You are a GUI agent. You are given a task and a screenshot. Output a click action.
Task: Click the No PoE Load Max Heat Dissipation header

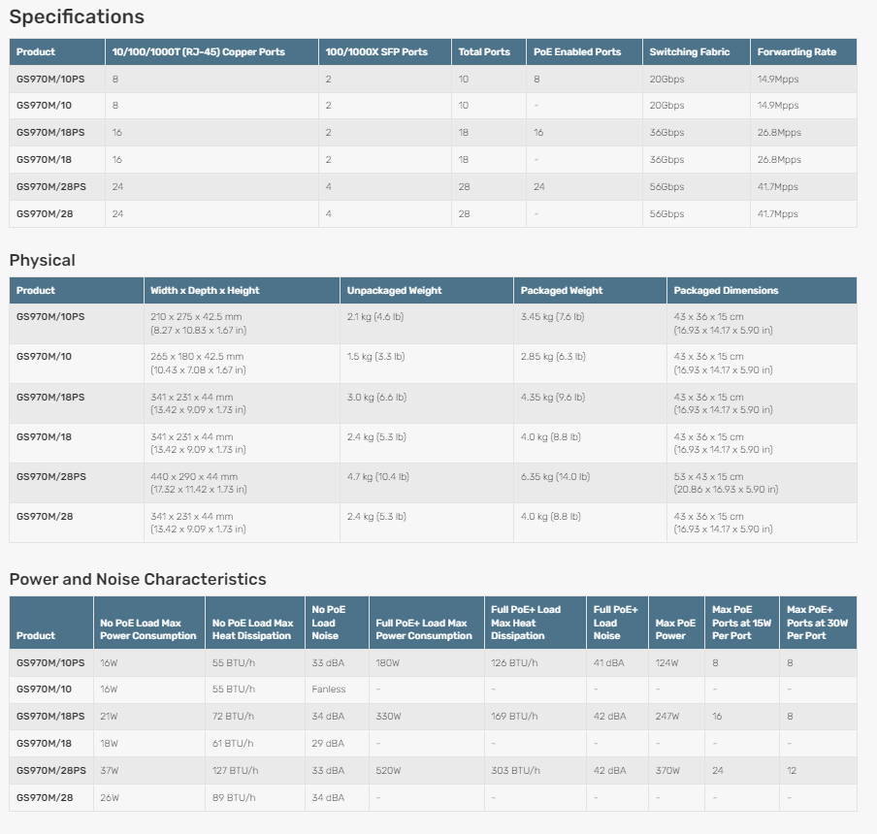tap(252, 629)
